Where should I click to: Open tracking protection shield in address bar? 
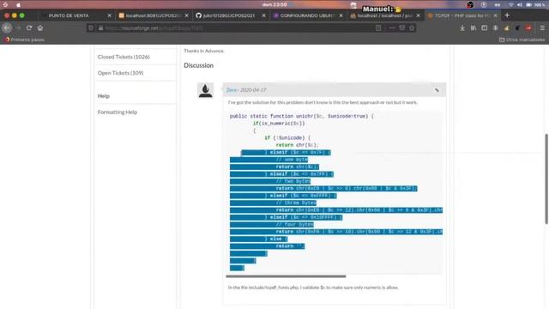(91, 27)
